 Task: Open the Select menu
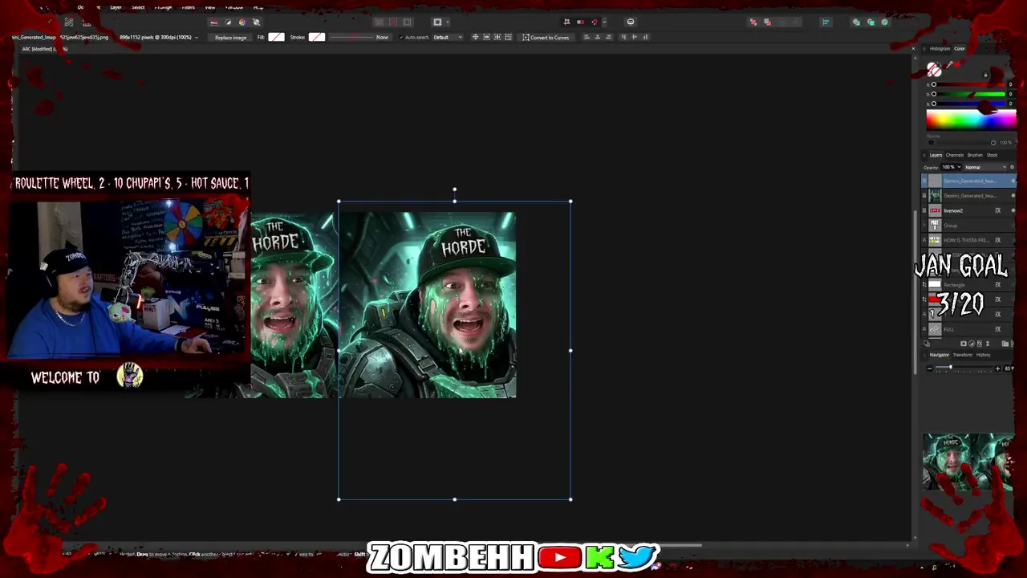coord(138,7)
